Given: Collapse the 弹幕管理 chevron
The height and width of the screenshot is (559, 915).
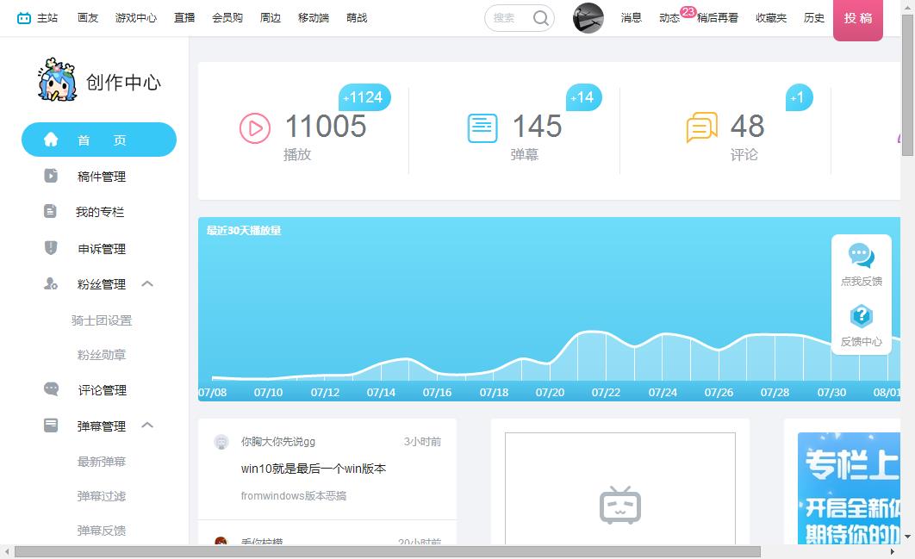Looking at the screenshot, I should coord(147,425).
